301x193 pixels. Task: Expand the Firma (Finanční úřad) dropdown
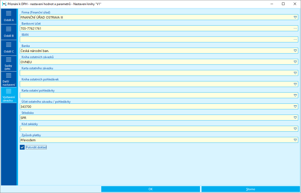point(295,17)
